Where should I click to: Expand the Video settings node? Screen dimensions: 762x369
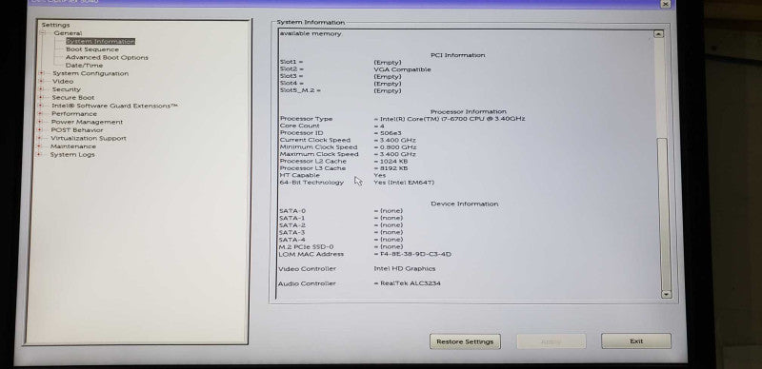(x=41, y=81)
